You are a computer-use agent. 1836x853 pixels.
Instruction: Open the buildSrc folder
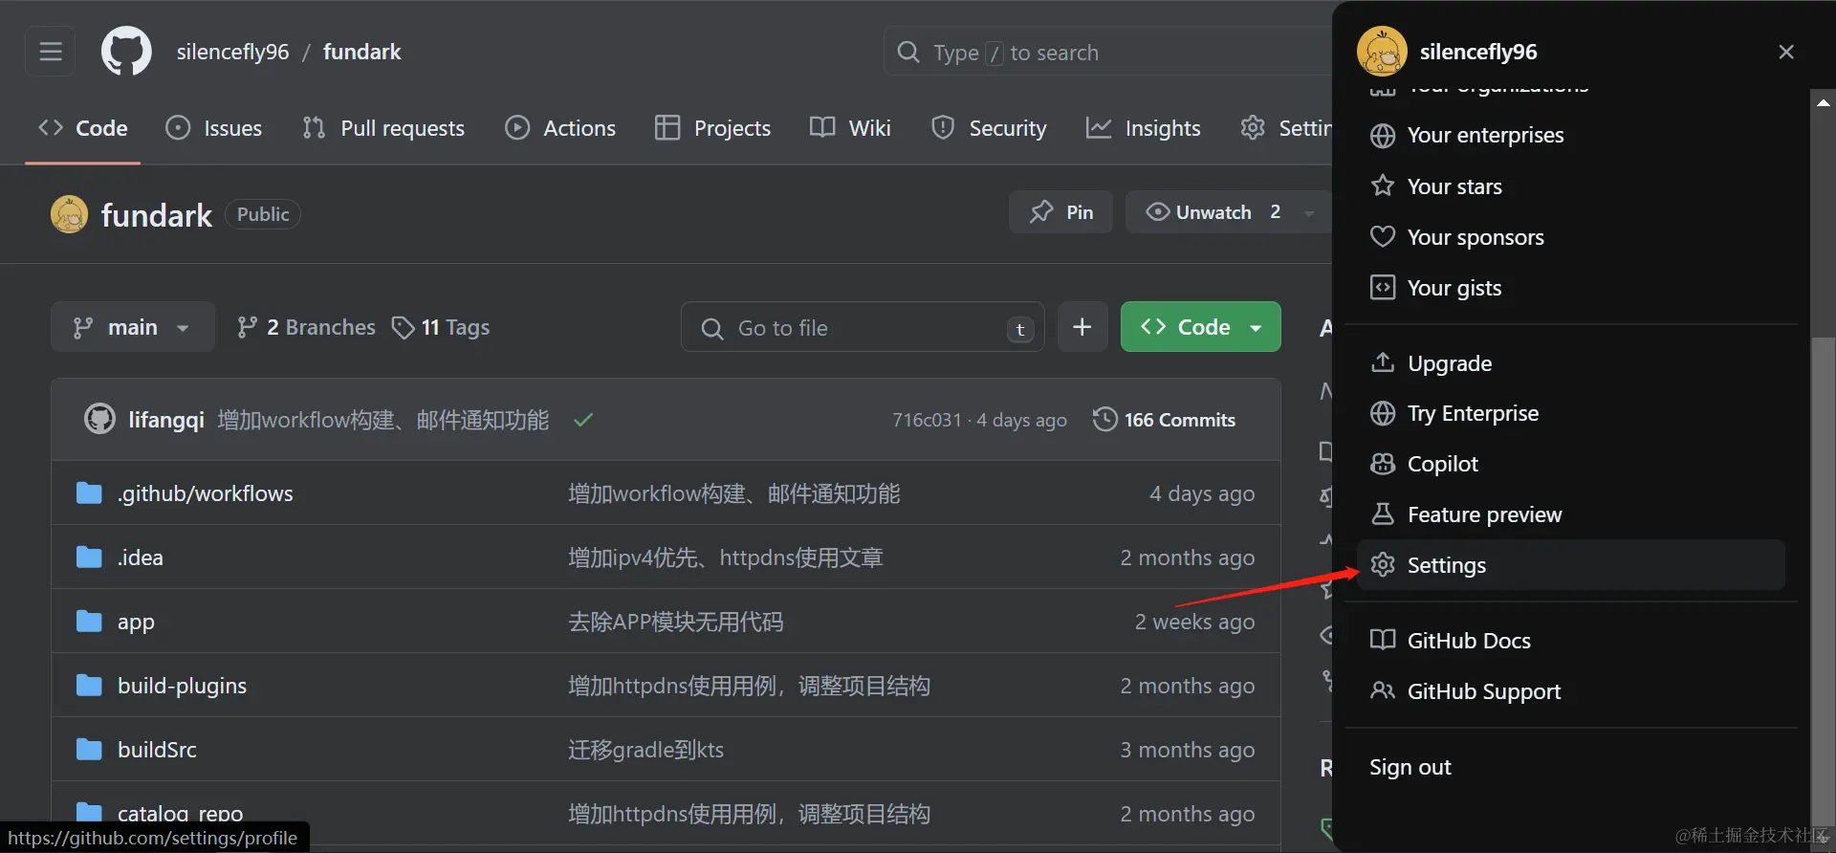pos(157,750)
